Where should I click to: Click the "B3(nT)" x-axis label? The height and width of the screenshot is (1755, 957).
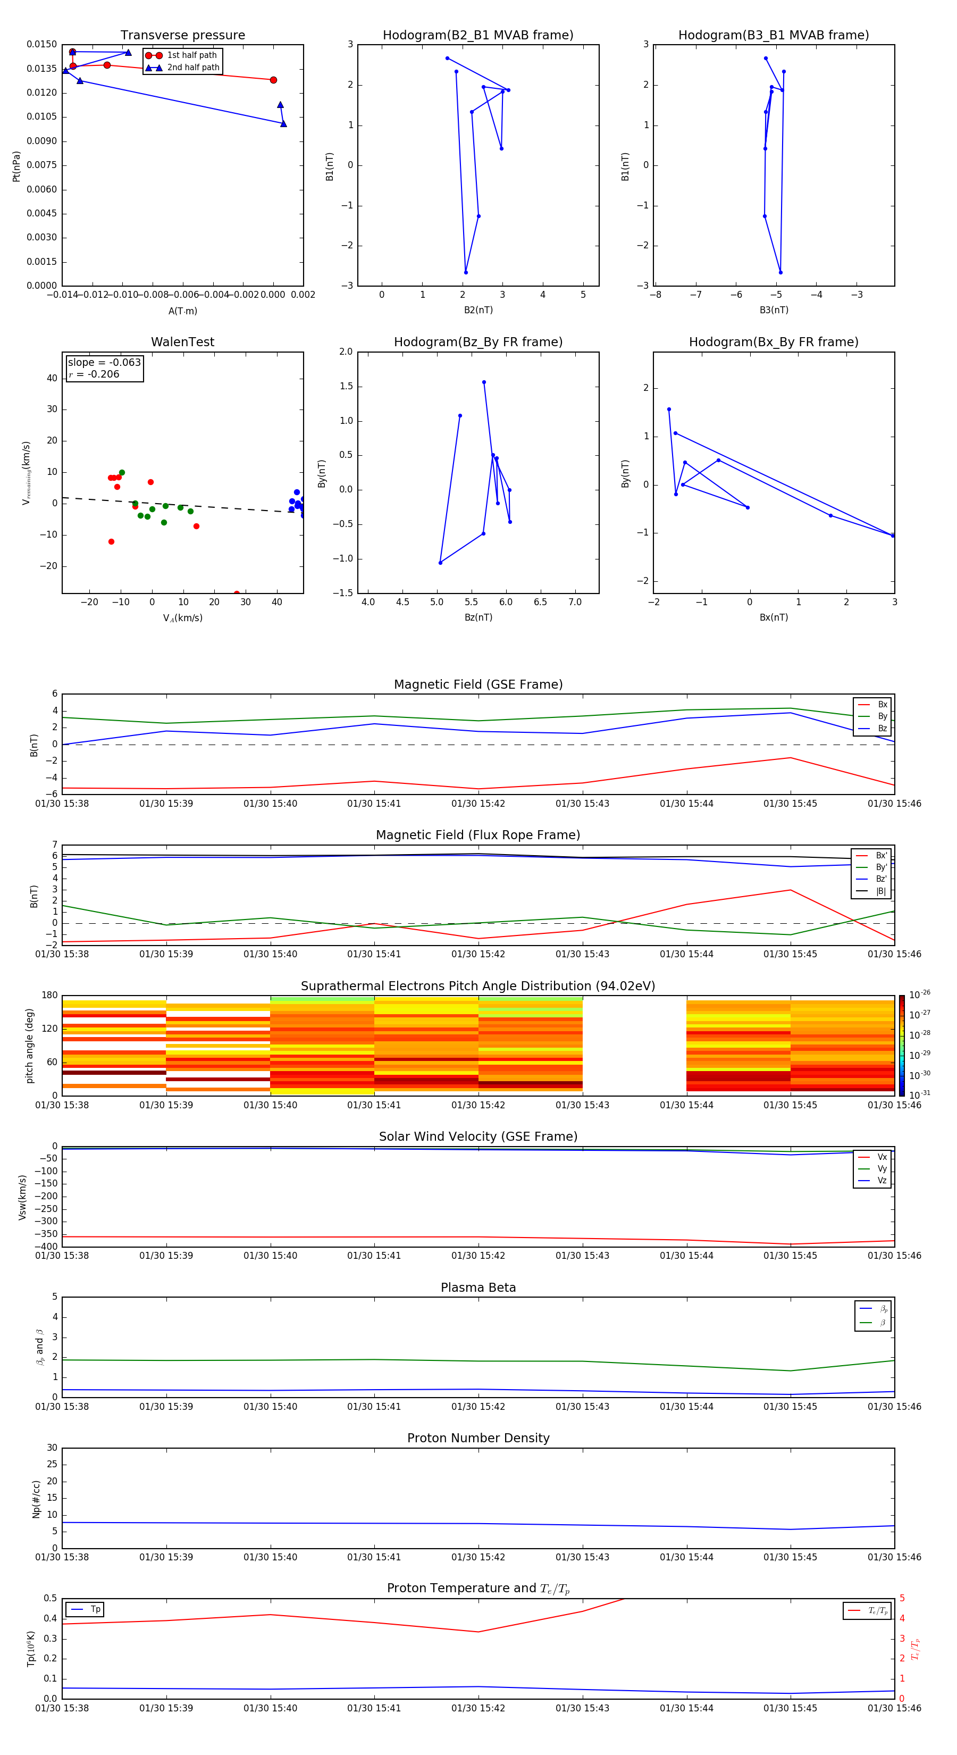[774, 310]
